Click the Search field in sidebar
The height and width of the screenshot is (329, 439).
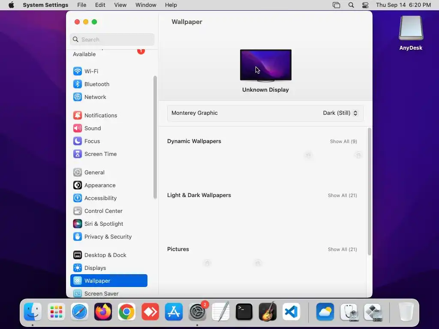pyautogui.click(x=112, y=39)
